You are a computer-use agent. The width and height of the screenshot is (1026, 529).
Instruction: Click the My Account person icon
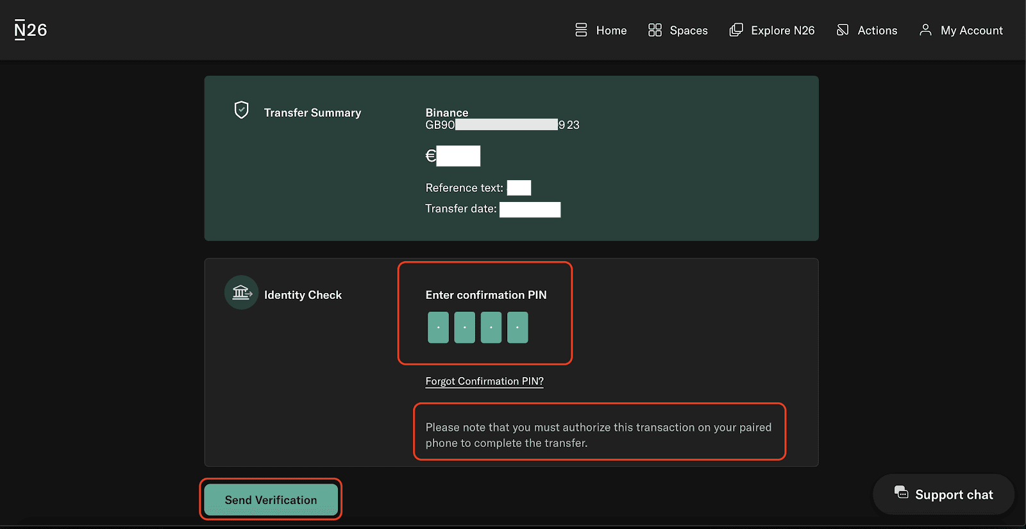tap(925, 30)
